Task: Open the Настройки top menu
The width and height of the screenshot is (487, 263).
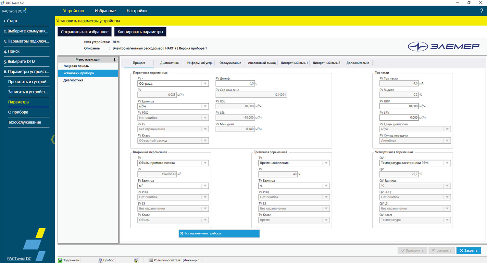Action: [x=136, y=11]
